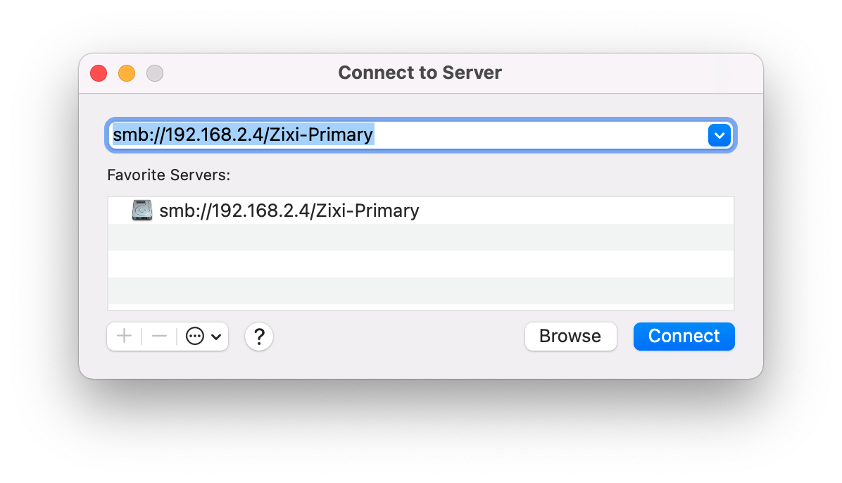The image size is (842, 483).
Task: Click the empty gray row below Zixi-Primary favorite
Action: [421, 237]
